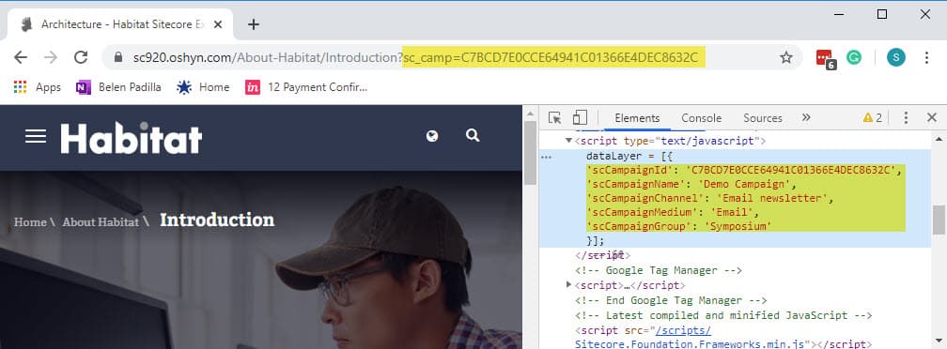
Task: Open a new tab with the plus button
Action: click(254, 24)
